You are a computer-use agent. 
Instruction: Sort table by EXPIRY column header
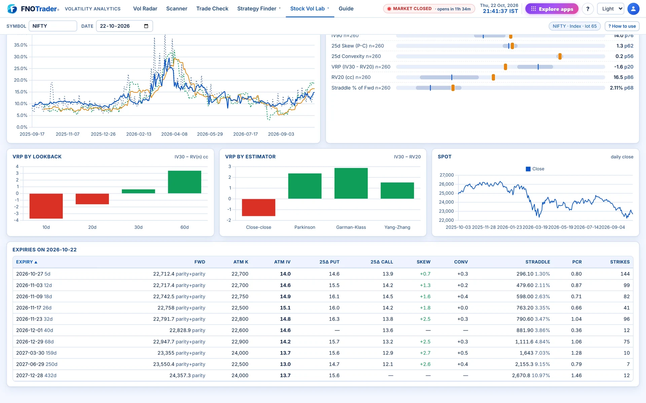[27, 262]
